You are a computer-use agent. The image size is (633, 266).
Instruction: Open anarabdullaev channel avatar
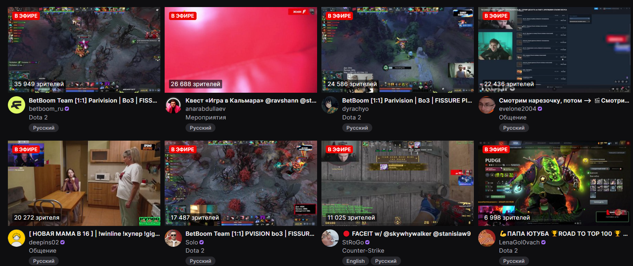point(173,105)
